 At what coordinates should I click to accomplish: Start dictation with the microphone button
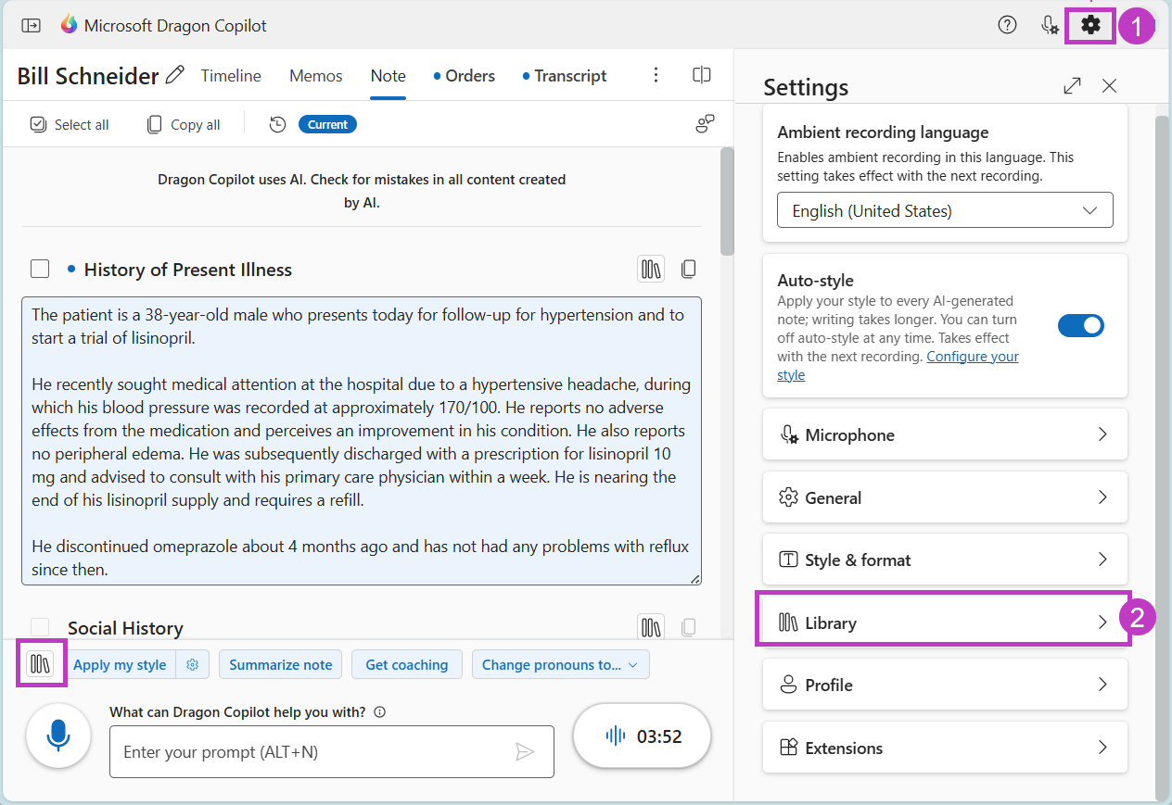click(58, 736)
